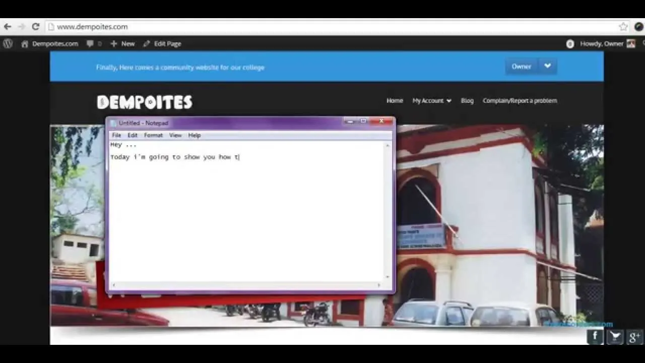Open the Complain/Report a problem link
The width and height of the screenshot is (645, 363).
pyautogui.click(x=520, y=100)
